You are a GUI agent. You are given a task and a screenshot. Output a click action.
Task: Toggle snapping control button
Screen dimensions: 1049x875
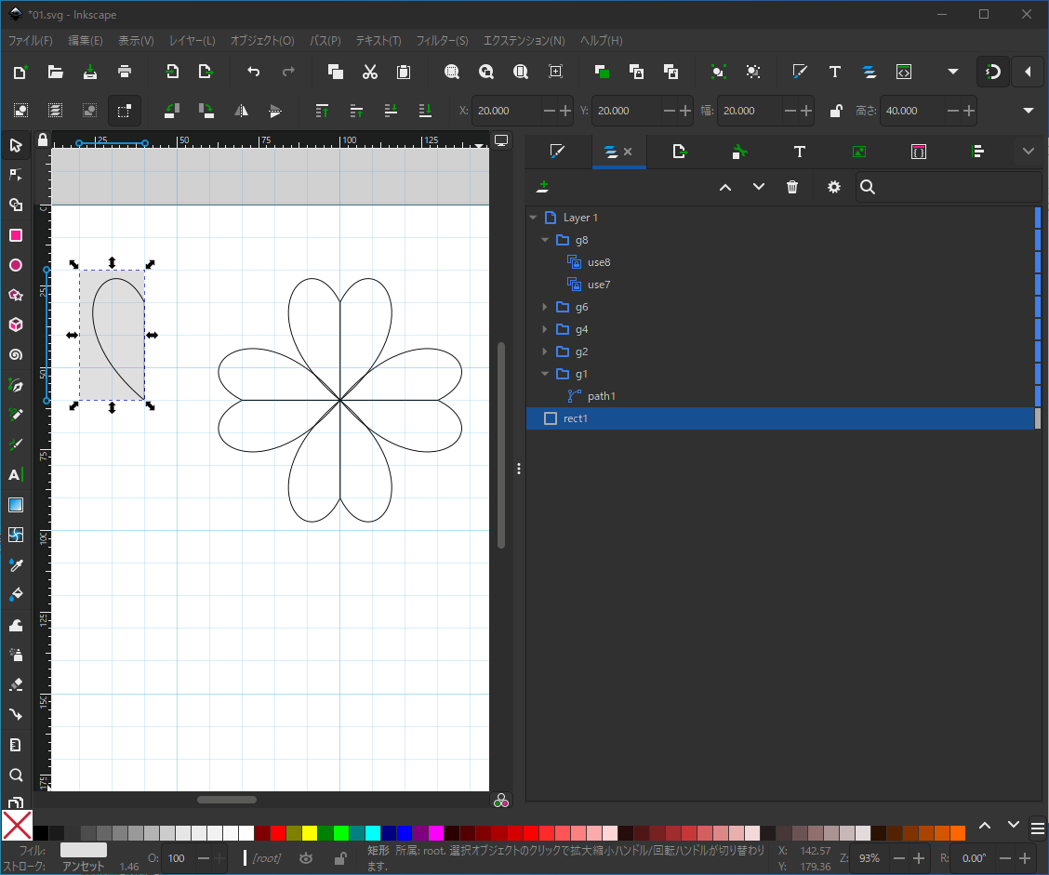pos(993,72)
